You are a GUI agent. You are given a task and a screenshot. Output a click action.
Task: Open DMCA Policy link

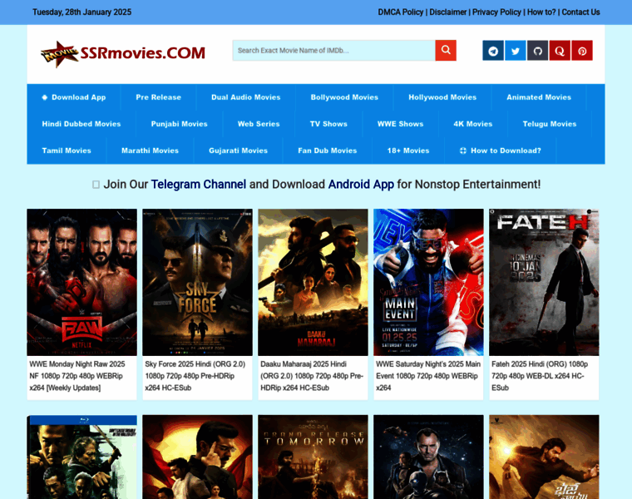tap(400, 12)
